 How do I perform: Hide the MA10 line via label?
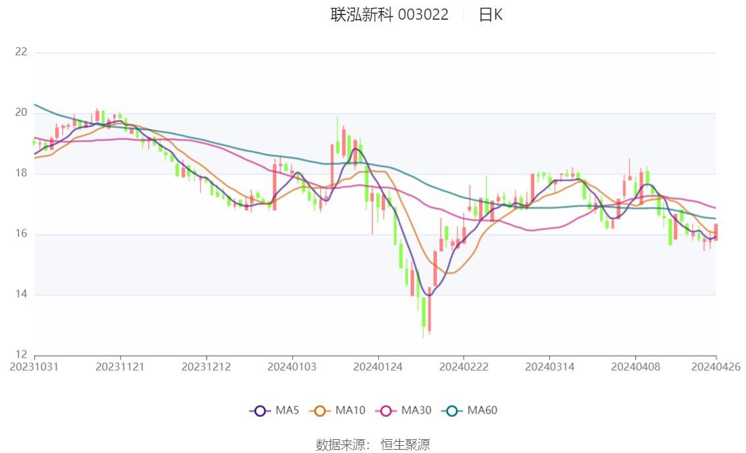[350, 410]
